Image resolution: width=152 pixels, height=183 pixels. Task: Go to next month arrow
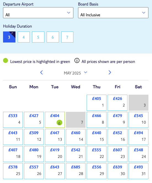point(110,73)
